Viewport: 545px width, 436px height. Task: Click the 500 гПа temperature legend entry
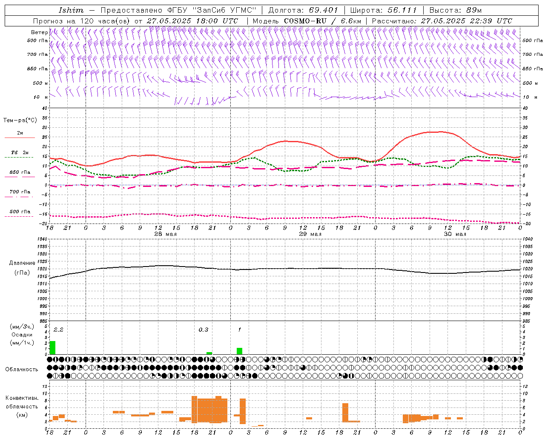click(x=20, y=212)
